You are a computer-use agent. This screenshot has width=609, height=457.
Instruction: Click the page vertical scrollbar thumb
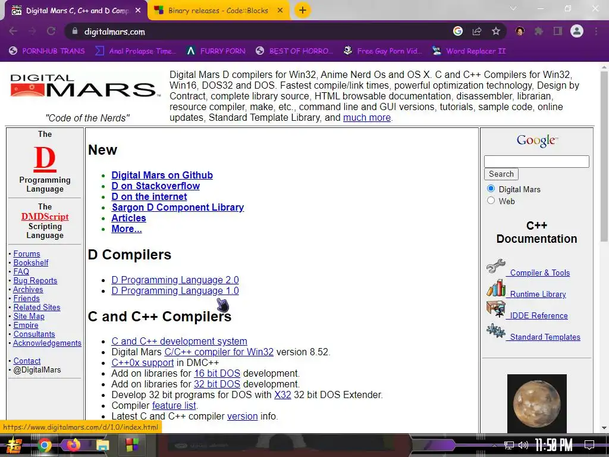(604, 156)
